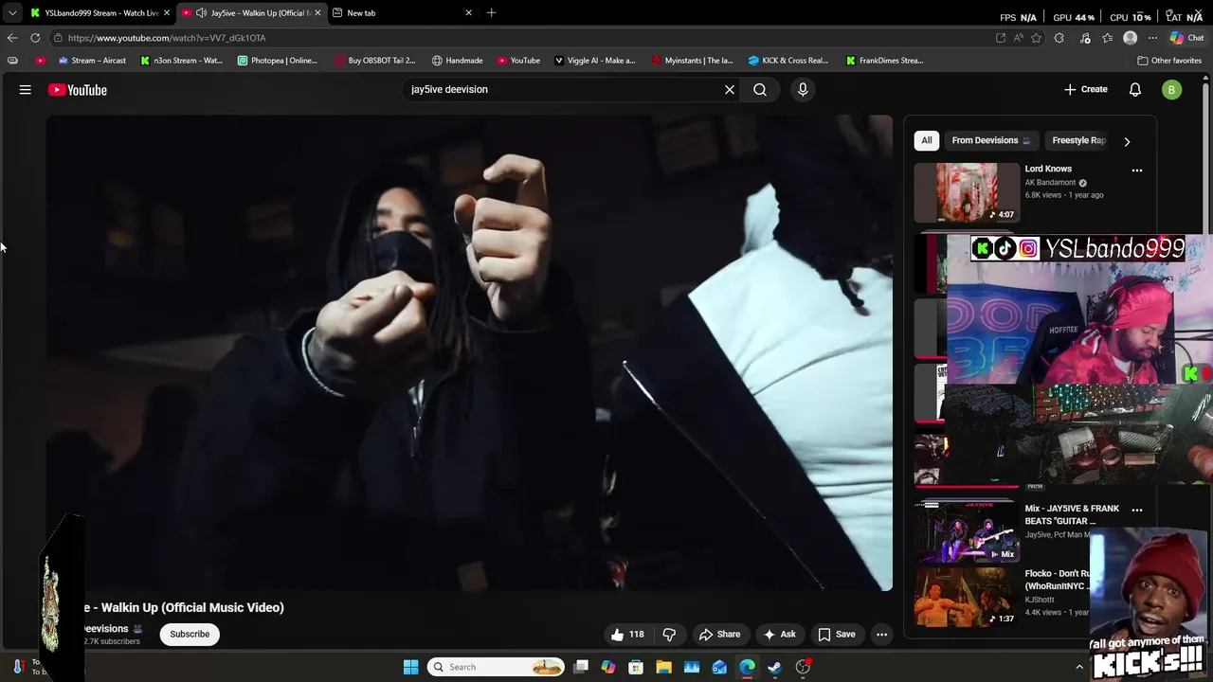
Task: Dislike the video with thumbs down
Action: [x=669, y=635]
